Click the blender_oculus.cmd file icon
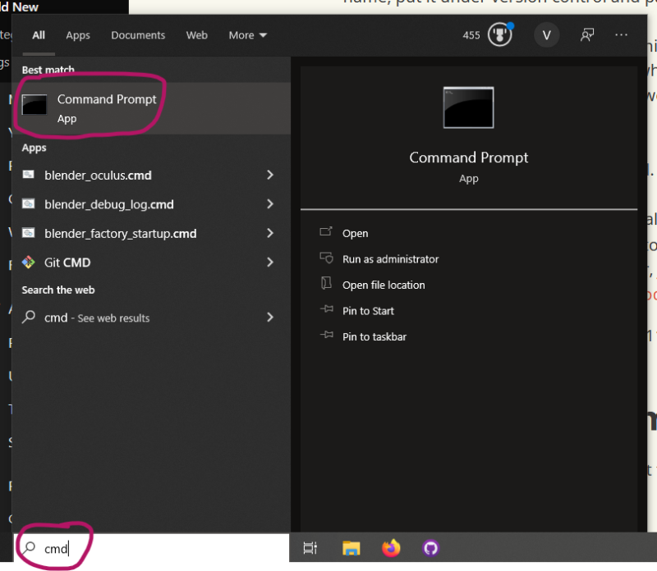 coord(29,175)
